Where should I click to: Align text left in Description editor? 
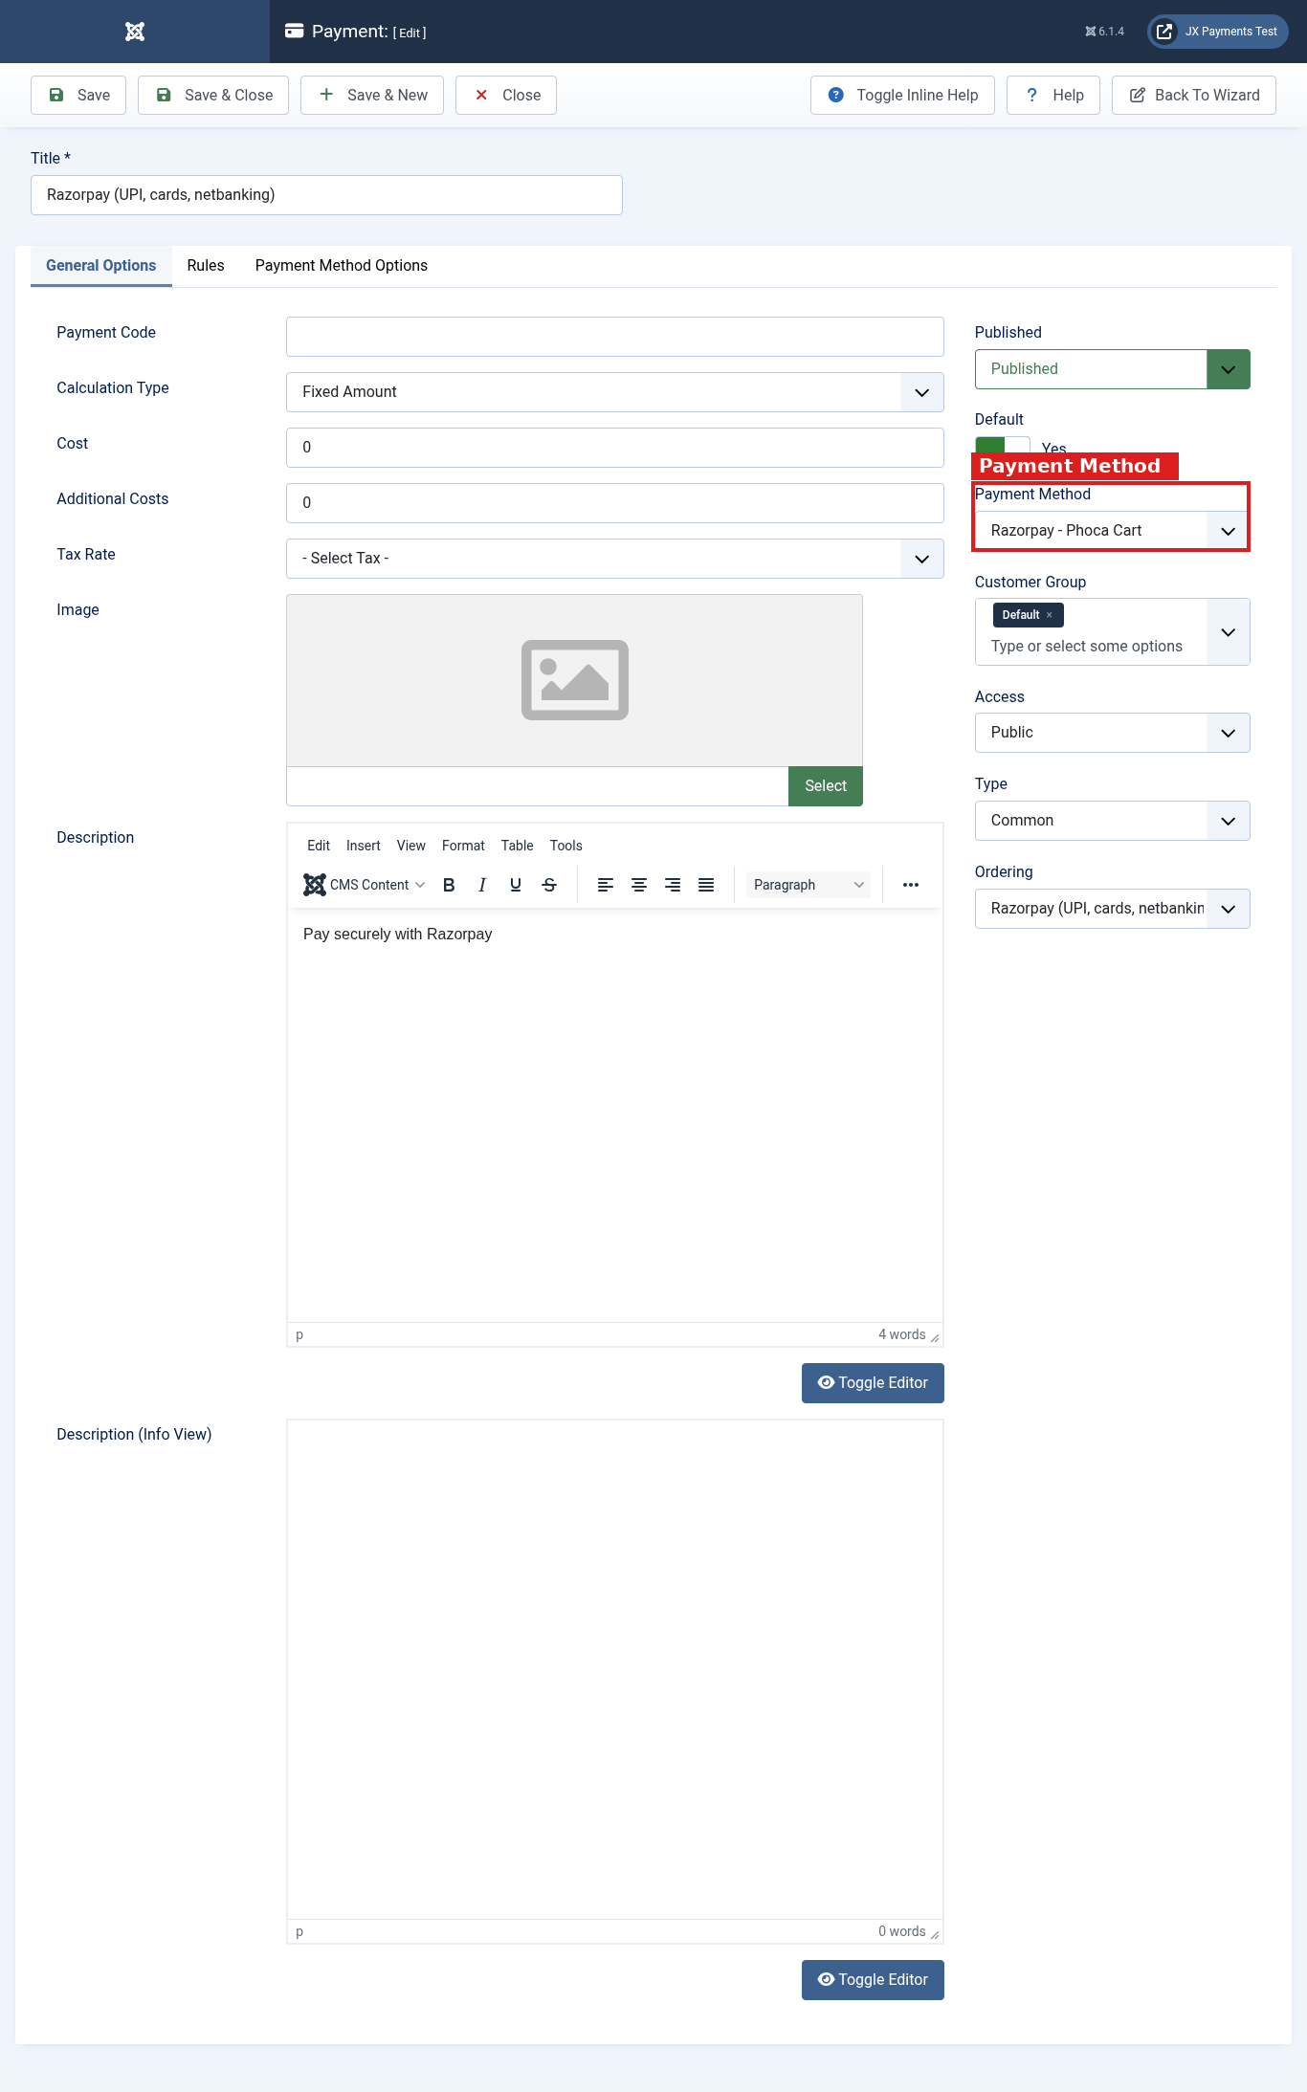pos(606,885)
